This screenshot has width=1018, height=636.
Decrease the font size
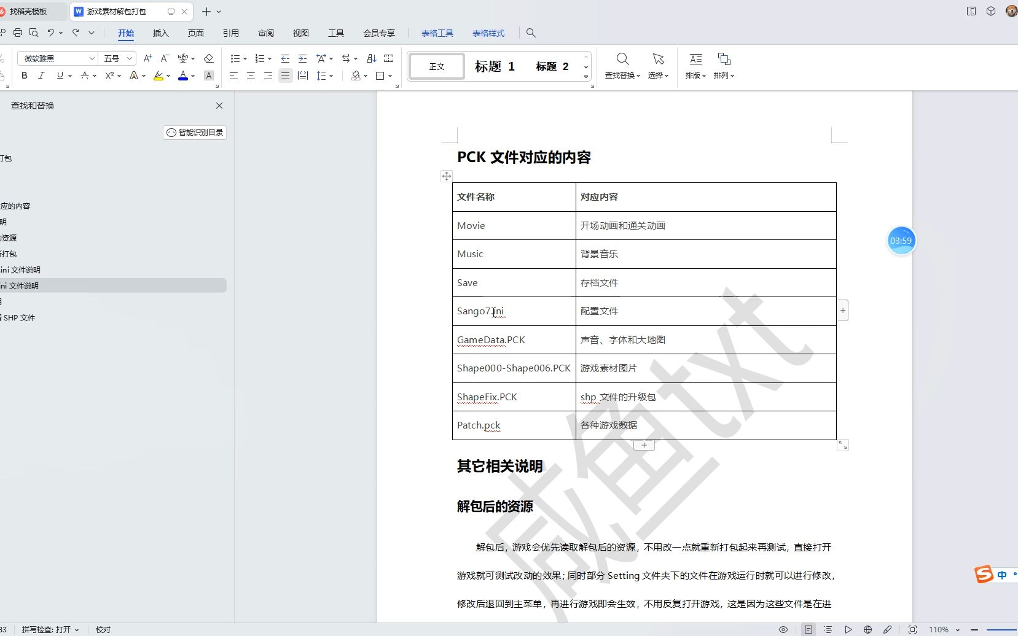tap(165, 58)
